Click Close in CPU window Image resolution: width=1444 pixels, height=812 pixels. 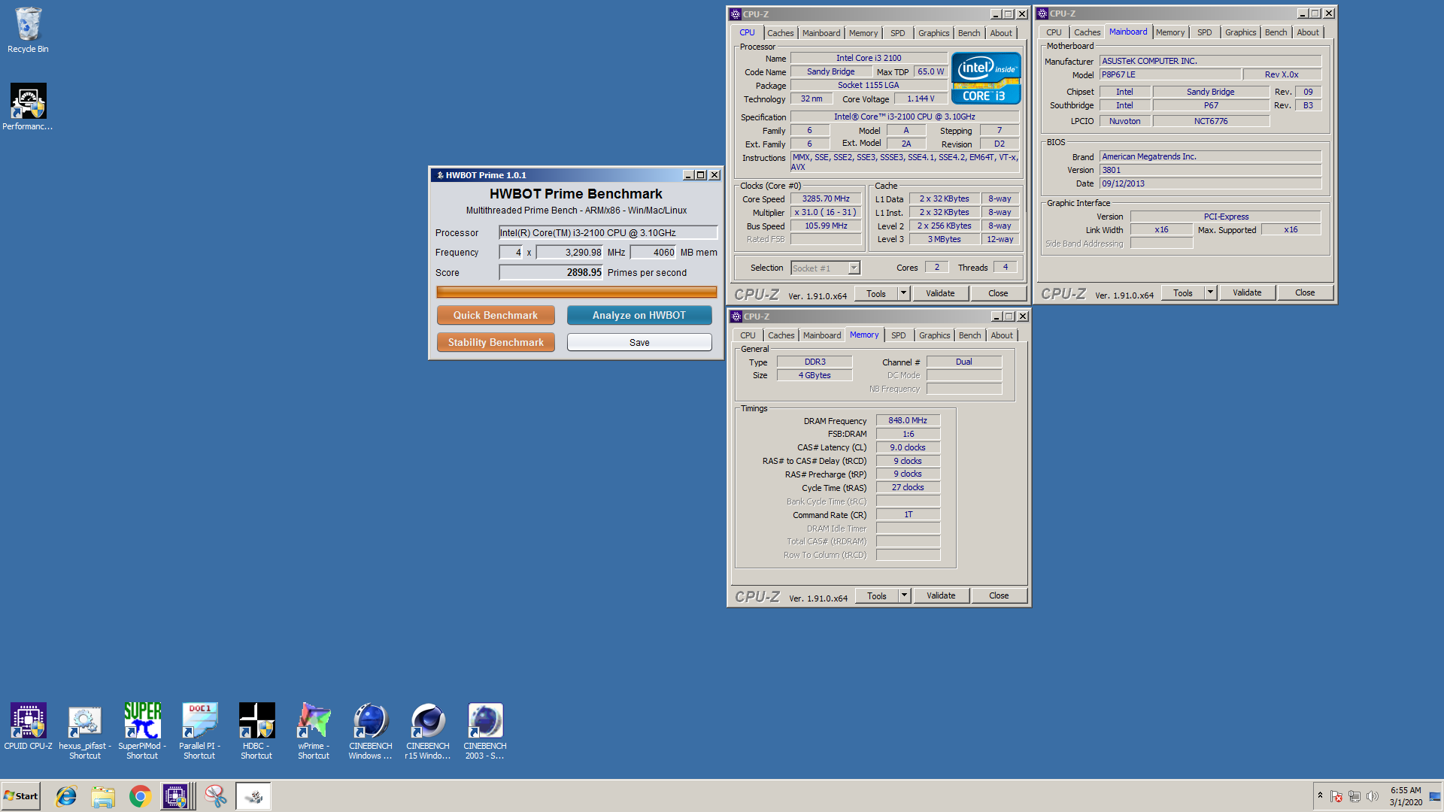[x=998, y=294]
